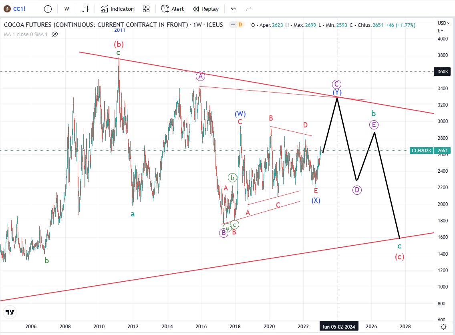This screenshot has height=335, width=455.
Task: Create an Alert from toolbar
Action: pos(172,9)
